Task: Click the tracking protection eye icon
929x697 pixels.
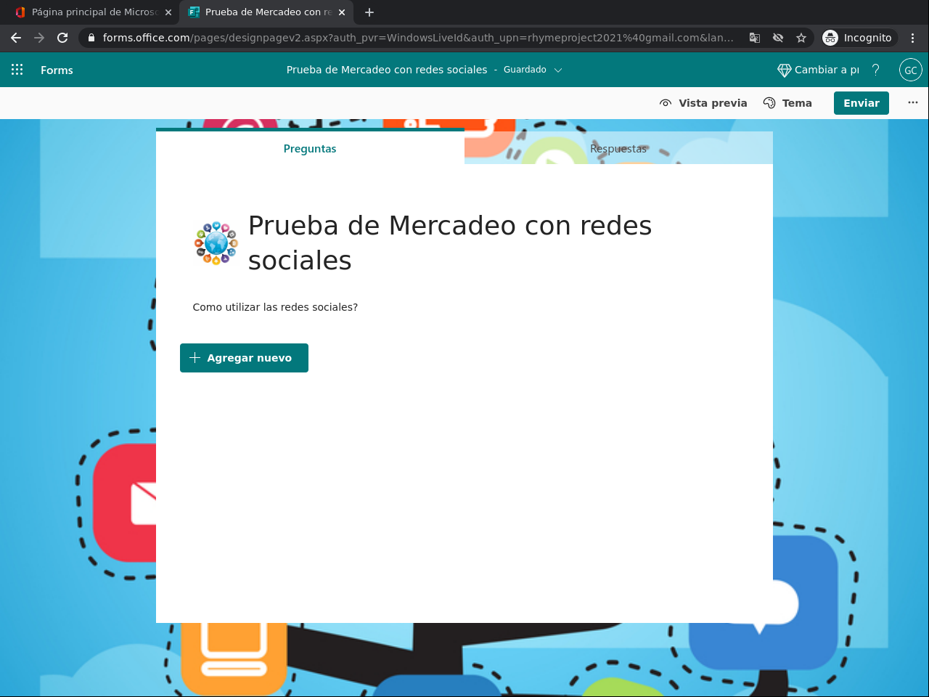Action: point(778,38)
